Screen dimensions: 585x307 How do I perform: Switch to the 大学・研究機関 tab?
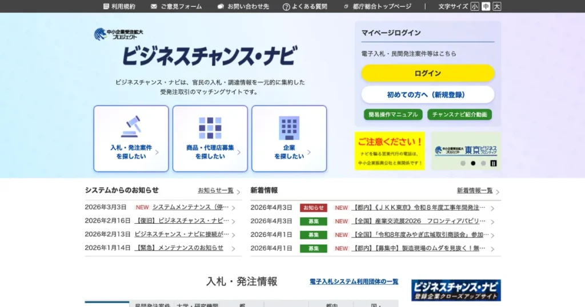coord(197,305)
